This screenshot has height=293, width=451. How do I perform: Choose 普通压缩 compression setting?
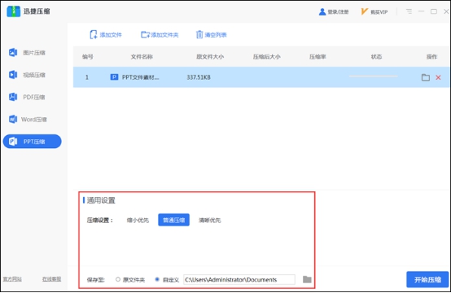coord(173,220)
